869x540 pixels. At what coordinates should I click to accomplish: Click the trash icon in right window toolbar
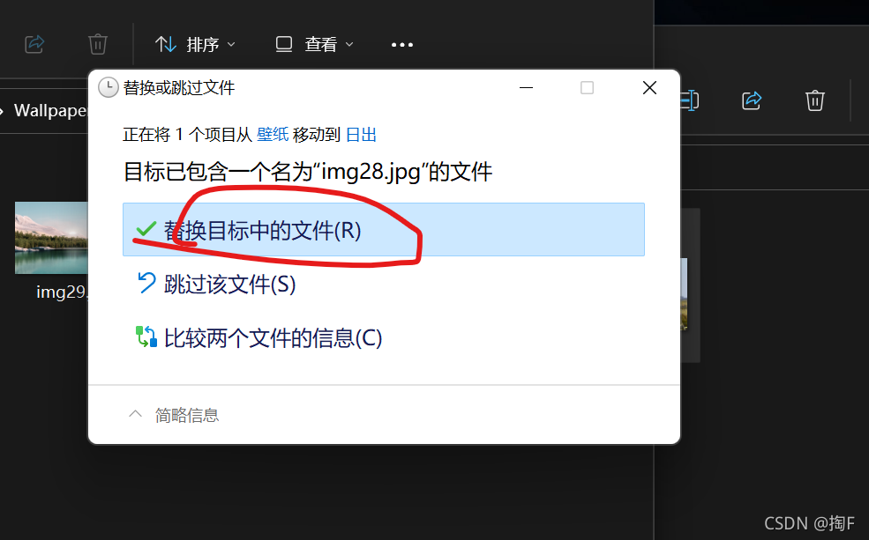tap(814, 100)
